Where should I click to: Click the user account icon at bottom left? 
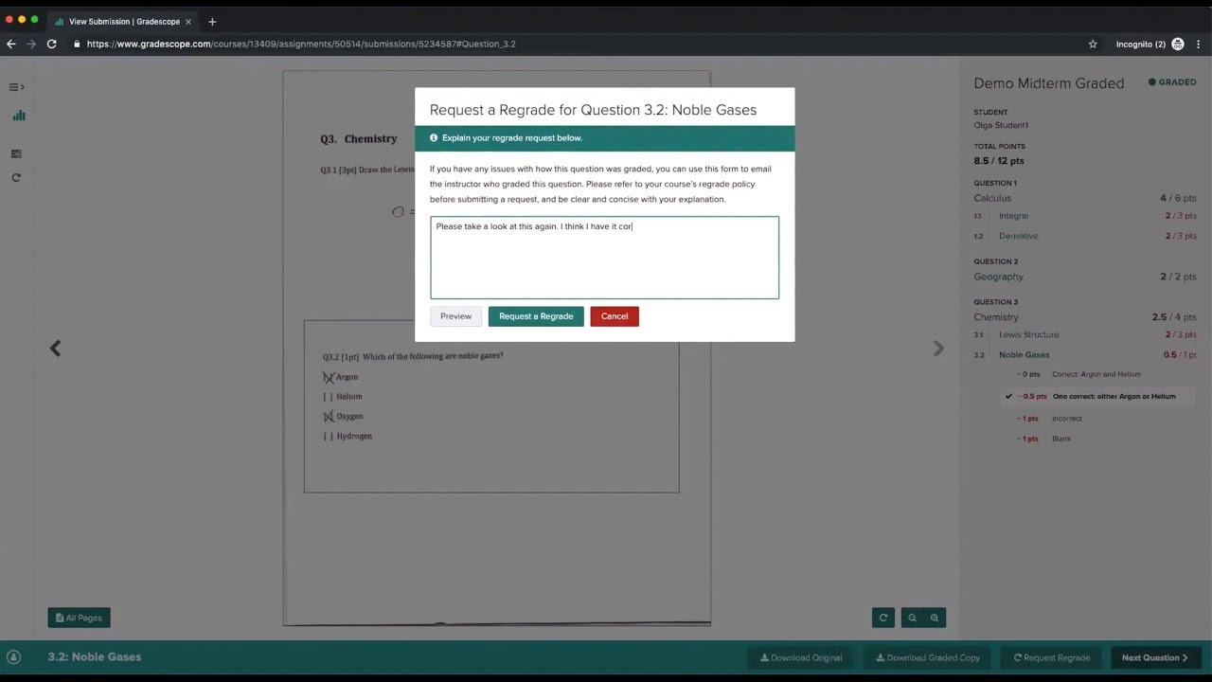coord(13,657)
